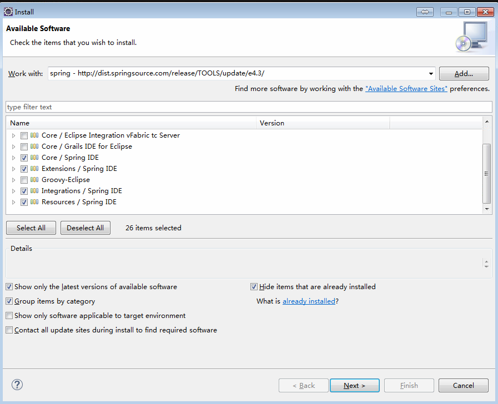
Task: Click category icon beside Core / Spring IDE
Action: (34, 158)
